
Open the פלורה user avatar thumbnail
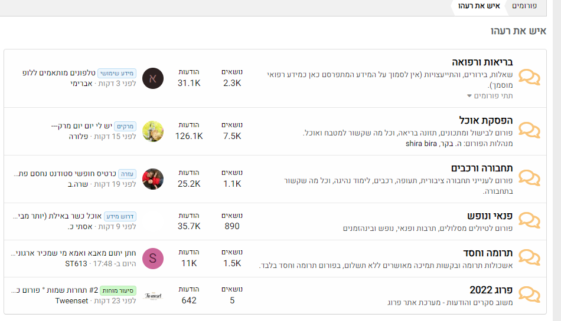click(153, 131)
